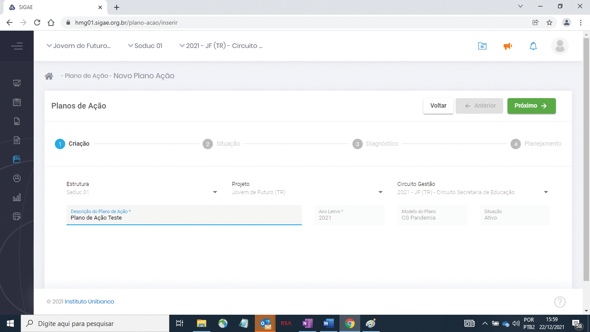Open File Explorer from the taskbar
This screenshot has width=590, height=332.
coord(202,323)
